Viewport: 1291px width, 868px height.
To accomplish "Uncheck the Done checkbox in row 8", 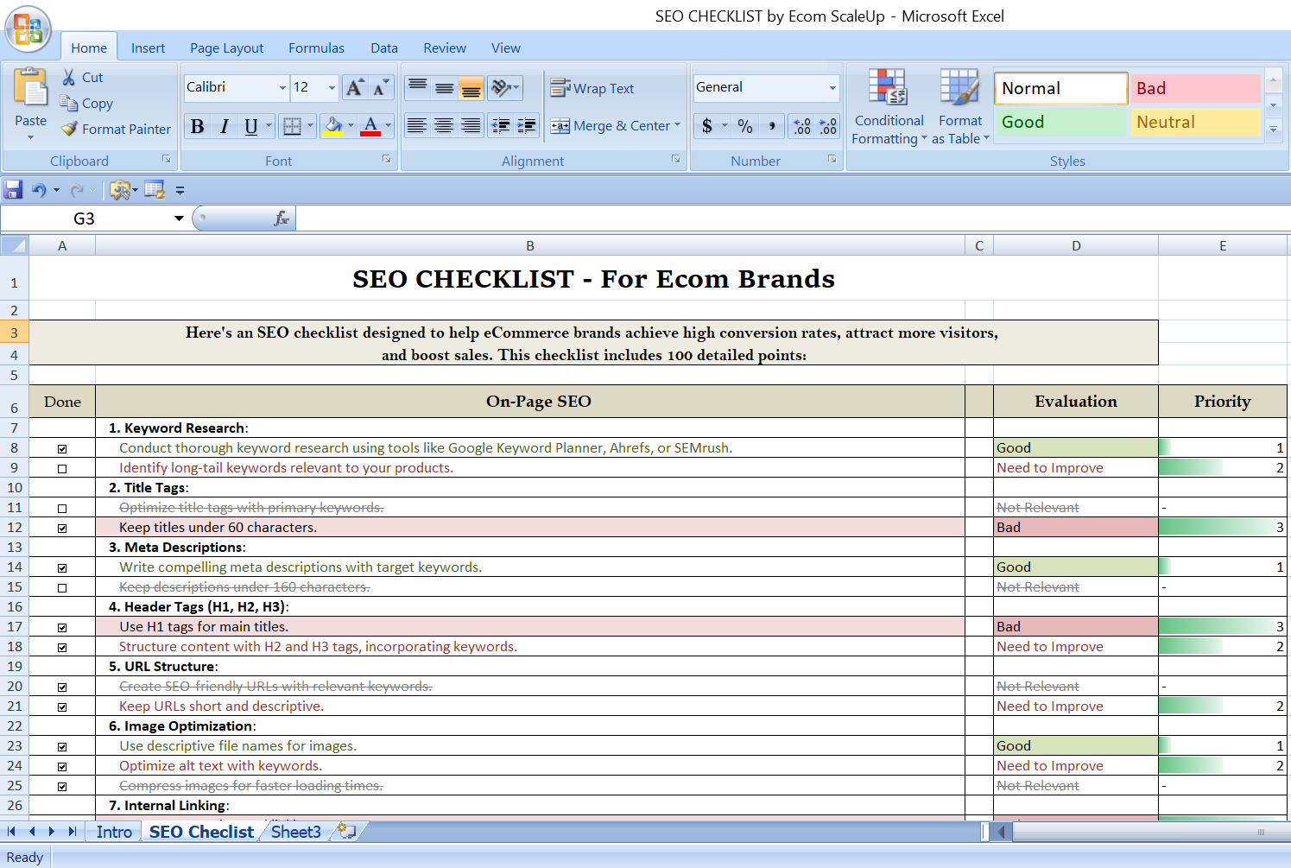I will click(x=62, y=449).
